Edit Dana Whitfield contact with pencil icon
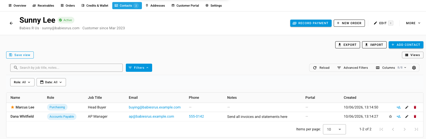426x139 pixels. (x=407, y=117)
